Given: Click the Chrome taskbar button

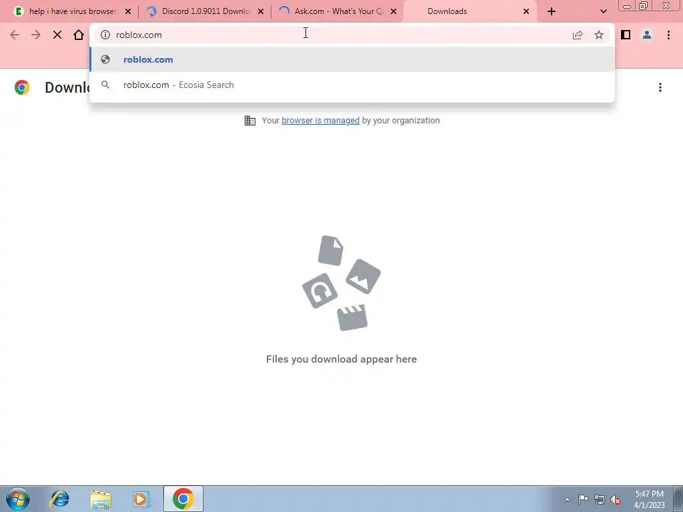Looking at the screenshot, I should pyautogui.click(x=183, y=499).
